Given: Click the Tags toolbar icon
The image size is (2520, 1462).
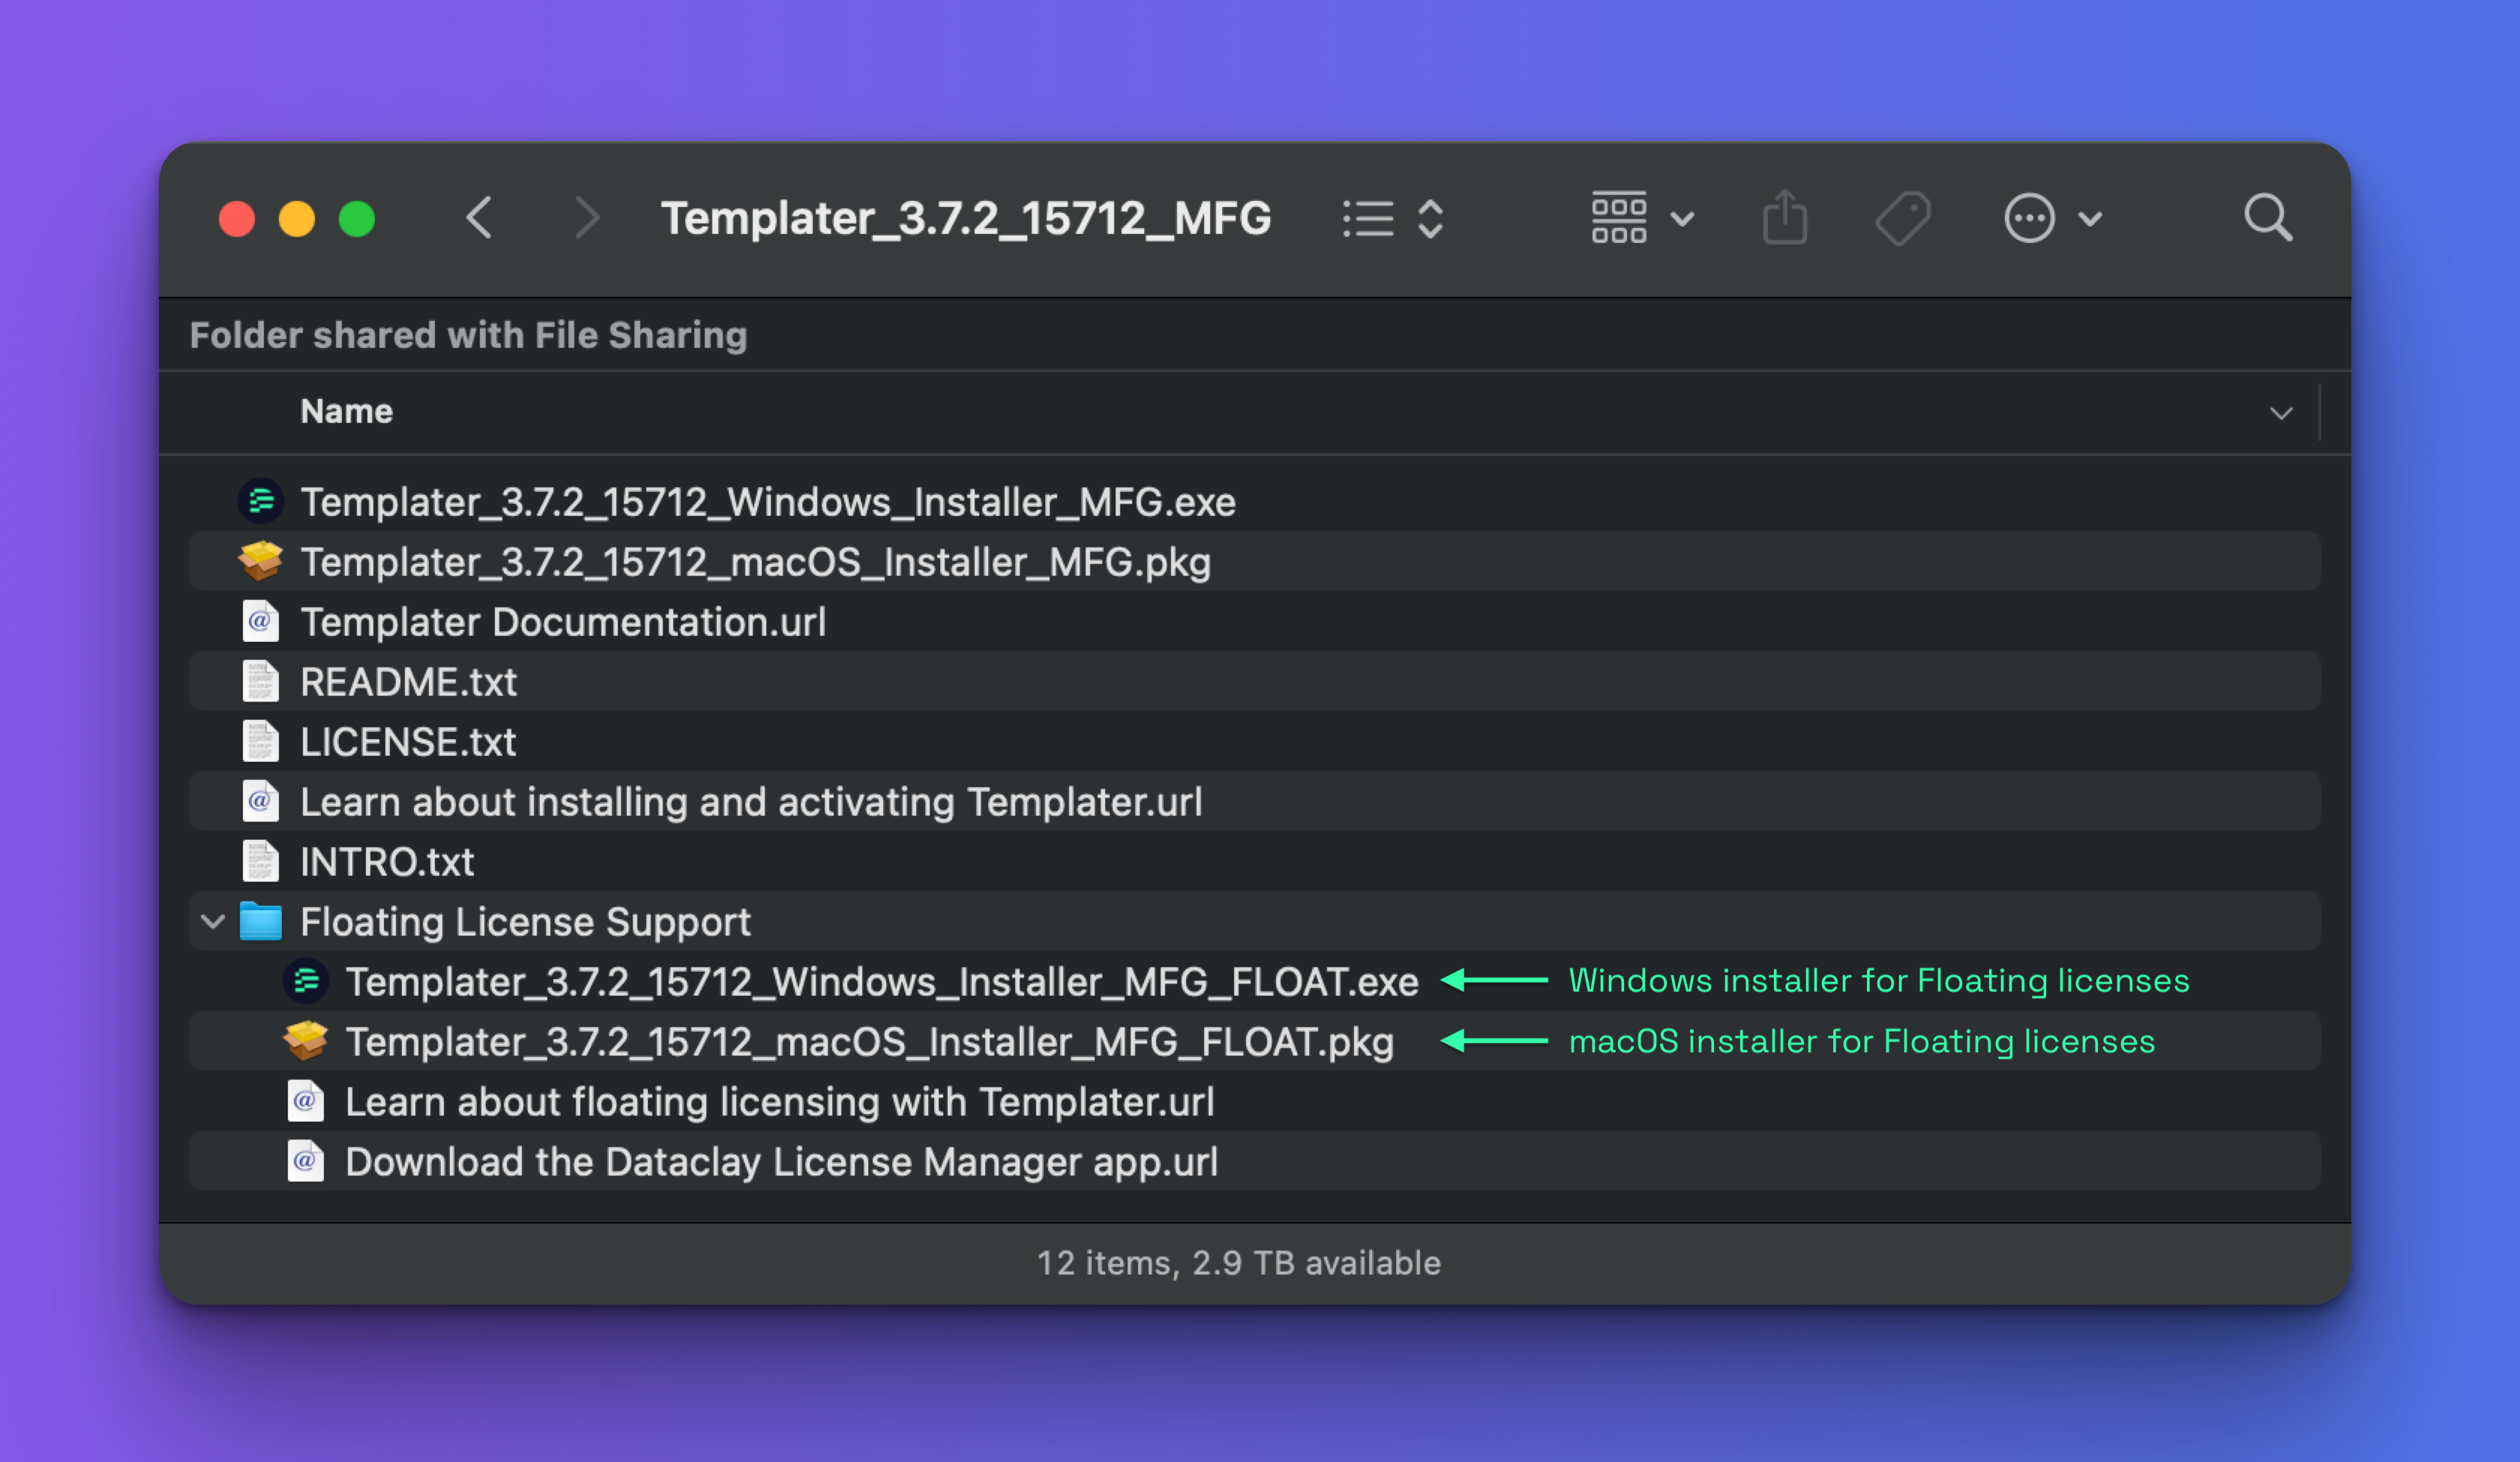Looking at the screenshot, I should click(1902, 218).
